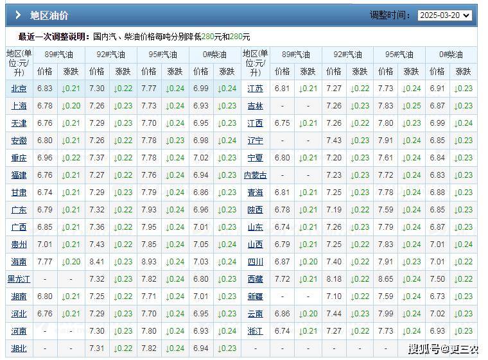
Task: Select 云南 95# price 7.99
Action: tap(386, 314)
